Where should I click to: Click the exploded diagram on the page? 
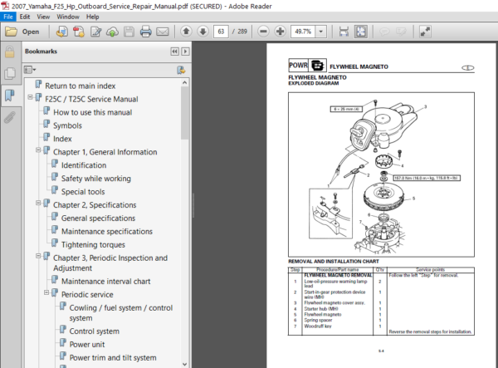381,174
